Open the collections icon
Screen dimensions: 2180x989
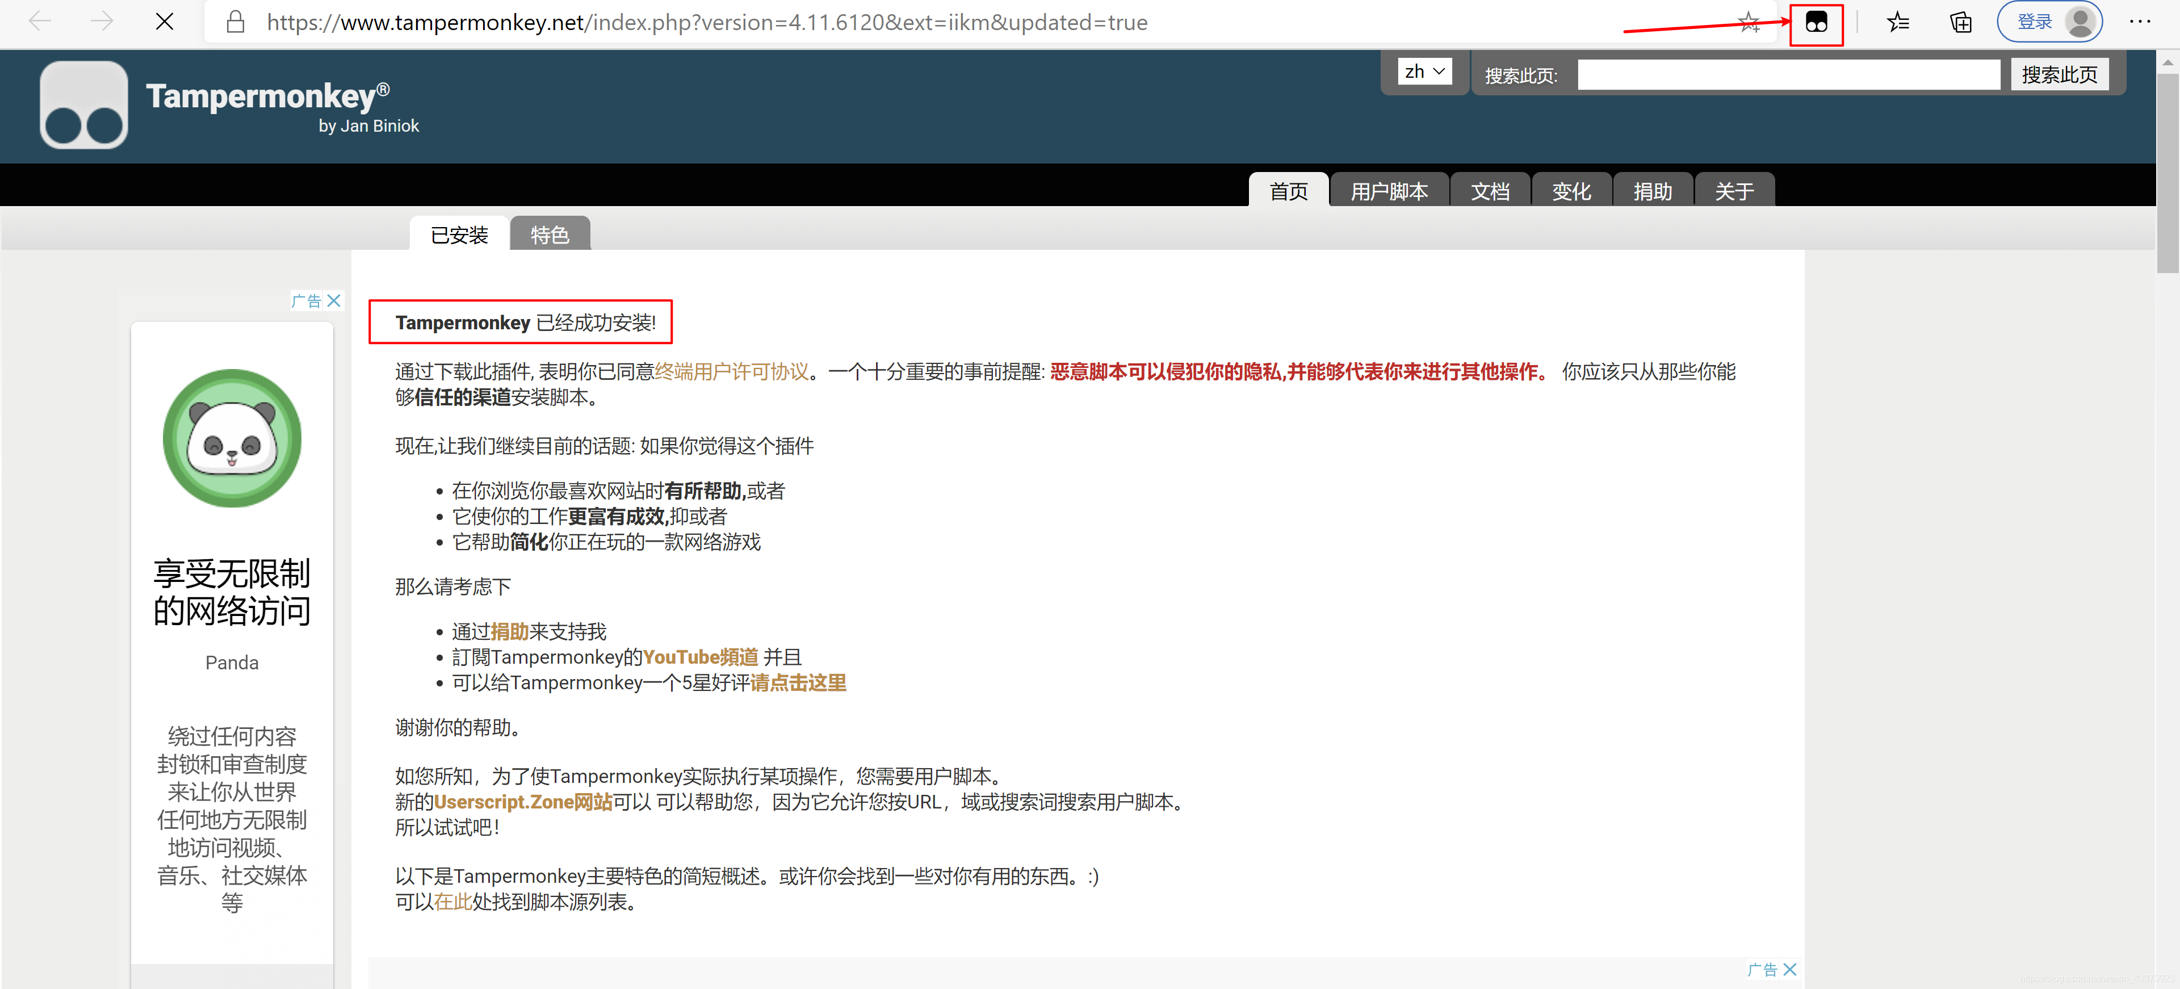tap(1961, 22)
